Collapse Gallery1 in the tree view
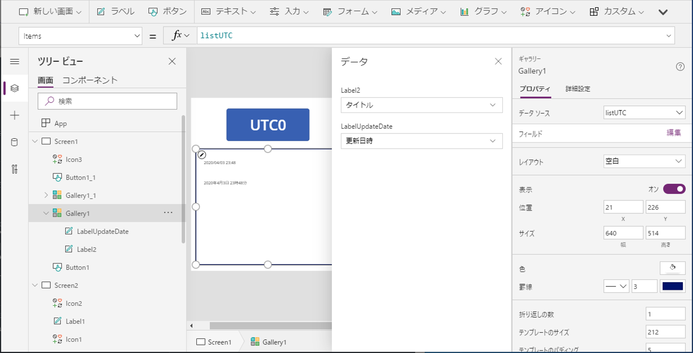This screenshot has width=693, height=353. [x=45, y=213]
